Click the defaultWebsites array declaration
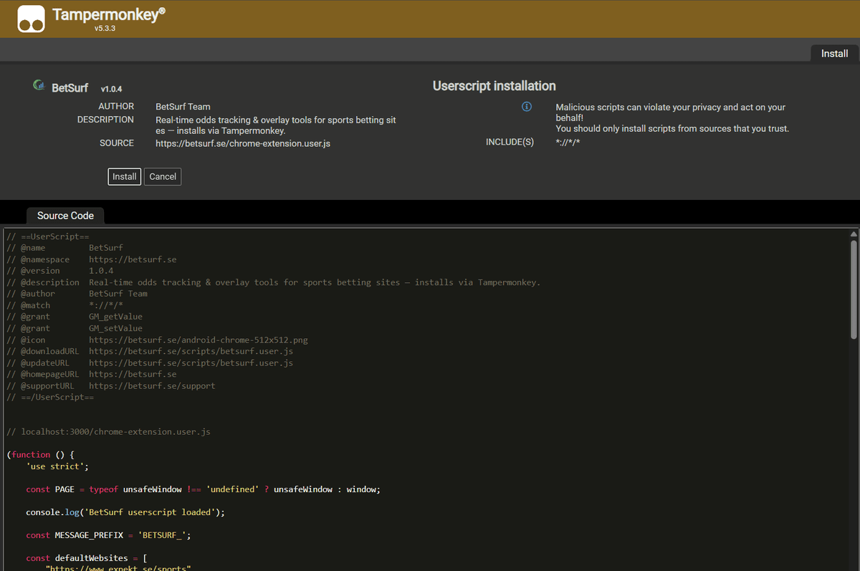This screenshot has width=860, height=571. pos(86,558)
